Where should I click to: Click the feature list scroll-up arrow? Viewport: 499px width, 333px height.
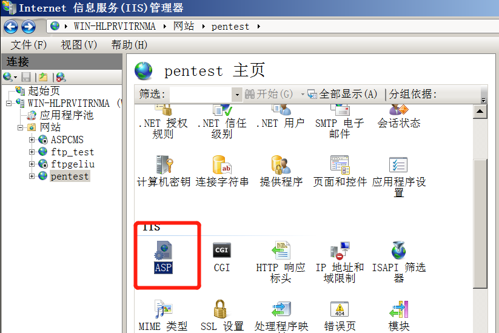click(x=480, y=112)
